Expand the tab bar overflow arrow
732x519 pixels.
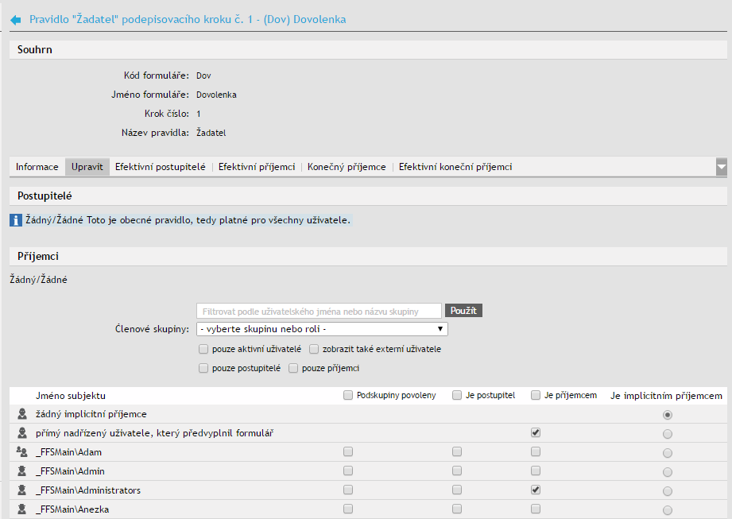click(722, 167)
